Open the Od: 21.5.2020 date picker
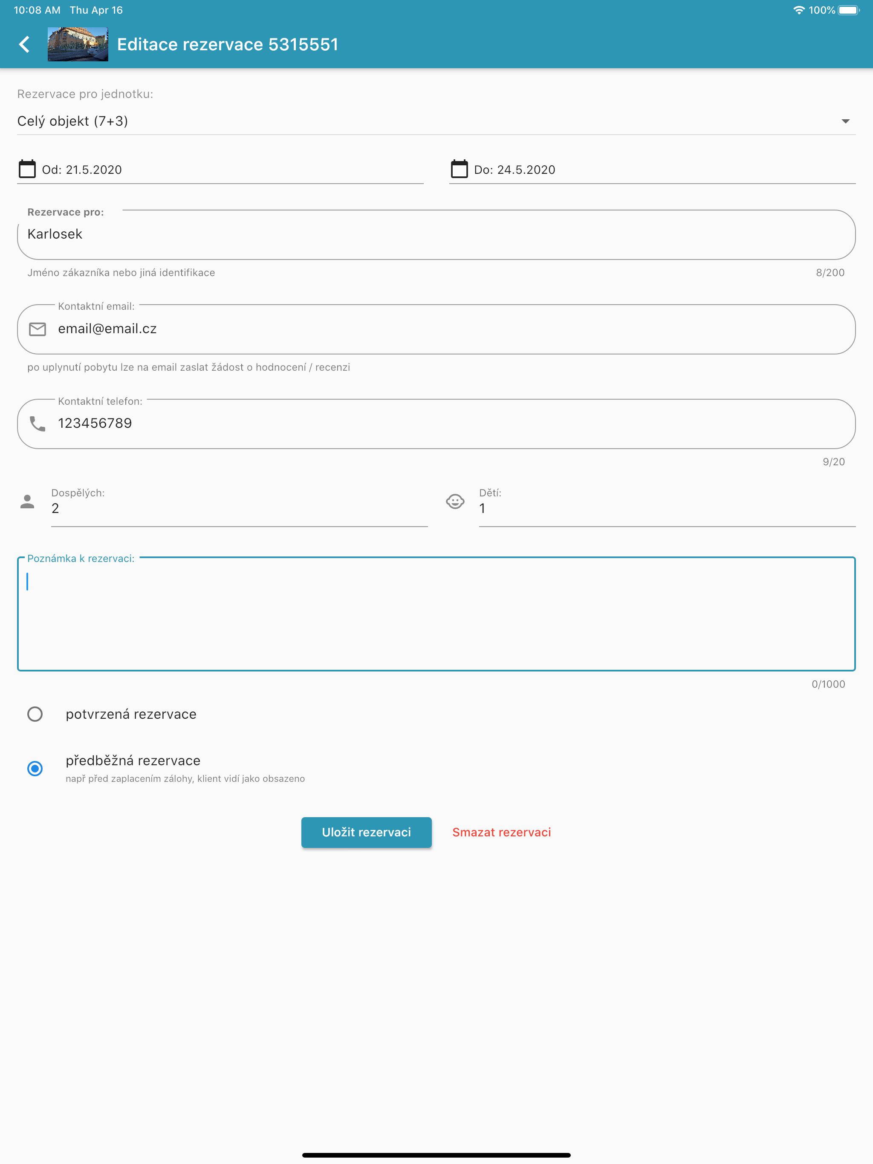Viewport: 873px width, 1164px height. pyautogui.click(x=220, y=170)
